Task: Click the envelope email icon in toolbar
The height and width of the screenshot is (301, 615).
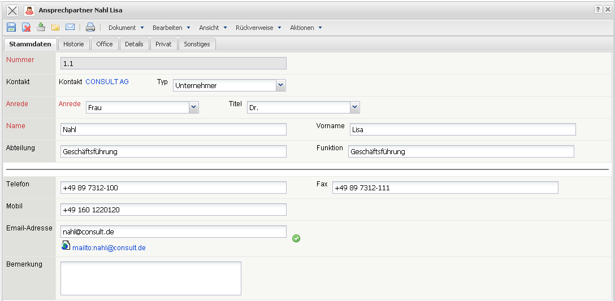Action: coord(70,27)
